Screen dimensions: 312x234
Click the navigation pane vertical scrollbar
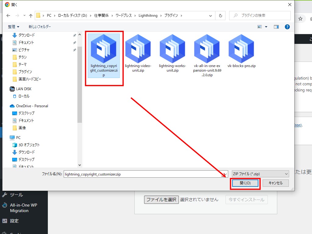80,85
